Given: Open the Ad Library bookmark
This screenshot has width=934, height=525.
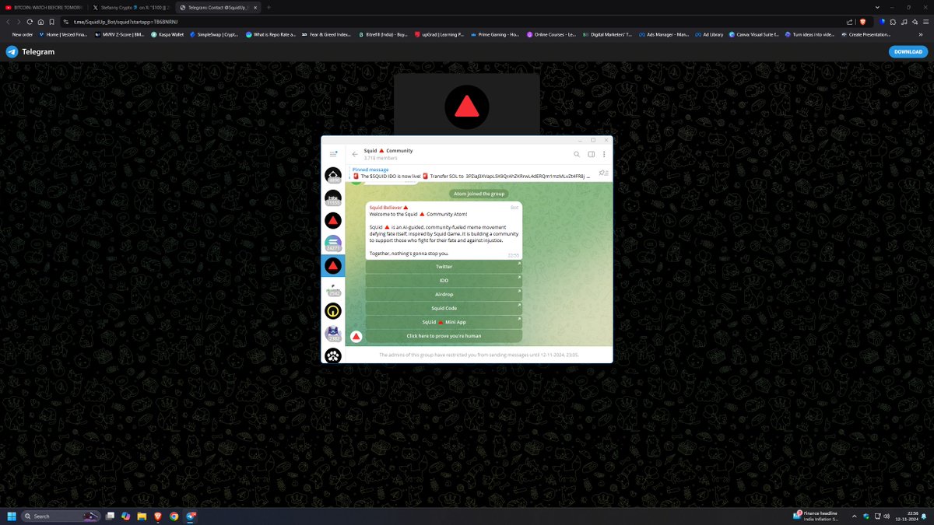Looking at the screenshot, I should coord(708,34).
